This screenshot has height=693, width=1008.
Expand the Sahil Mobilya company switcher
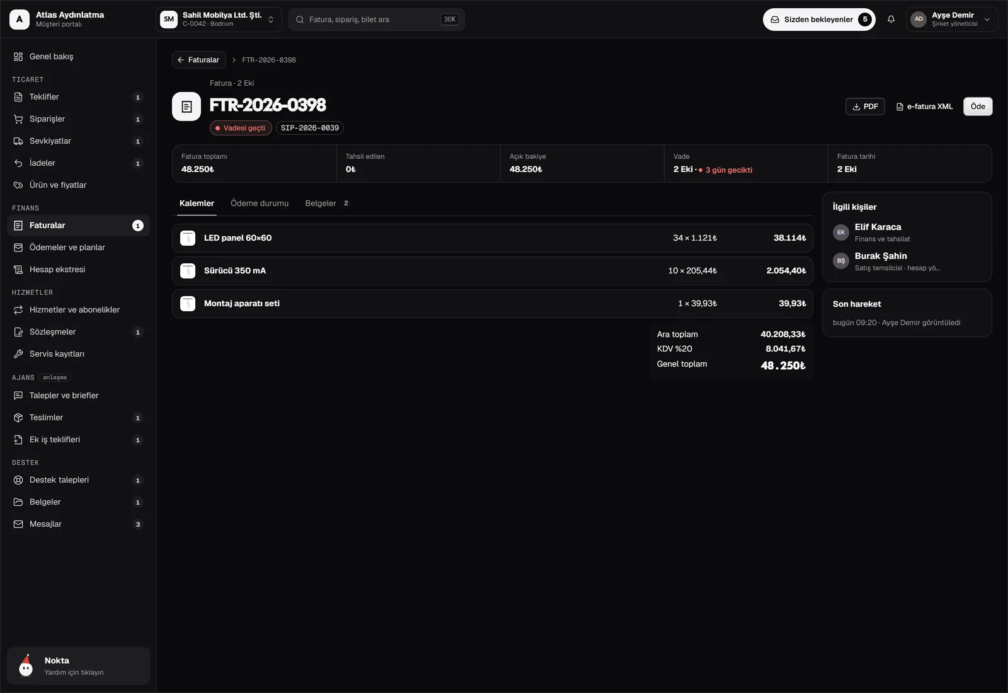point(219,20)
